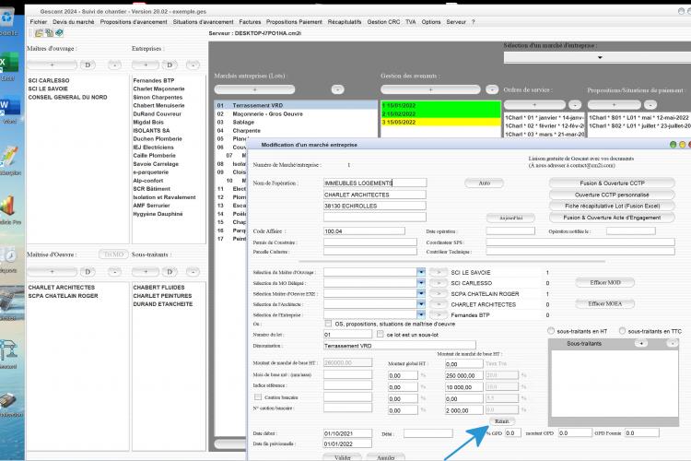Click the D button under Maîtres d'ouvrage
The width and height of the screenshot is (691, 461).
point(88,65)
